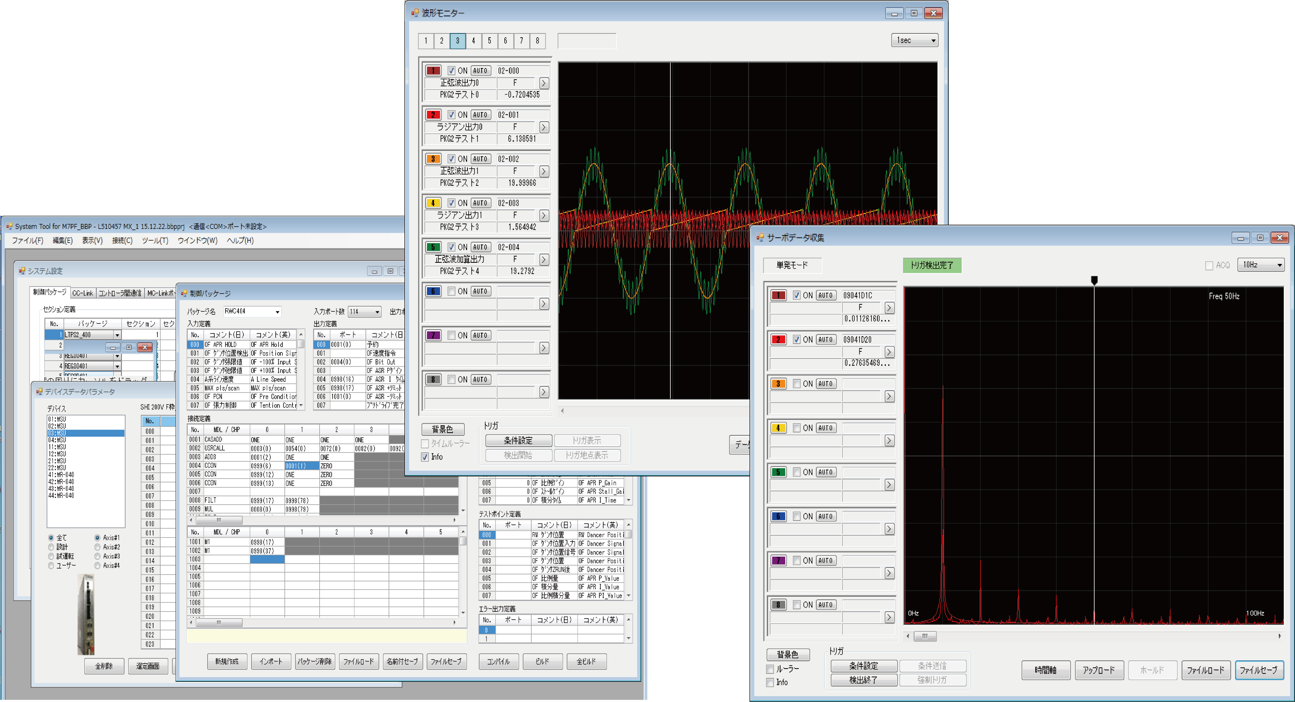This screenshot has width=1295, height=702.
Task: Click channel 3 orange color swatch in 波形モニター
Action: [x=433, y=159]
